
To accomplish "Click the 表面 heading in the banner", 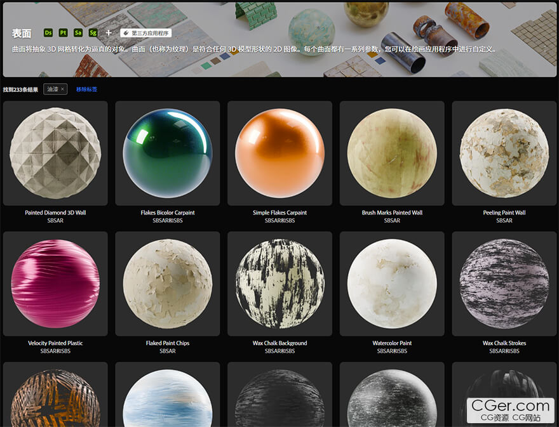I will click(x=22, y=34).
